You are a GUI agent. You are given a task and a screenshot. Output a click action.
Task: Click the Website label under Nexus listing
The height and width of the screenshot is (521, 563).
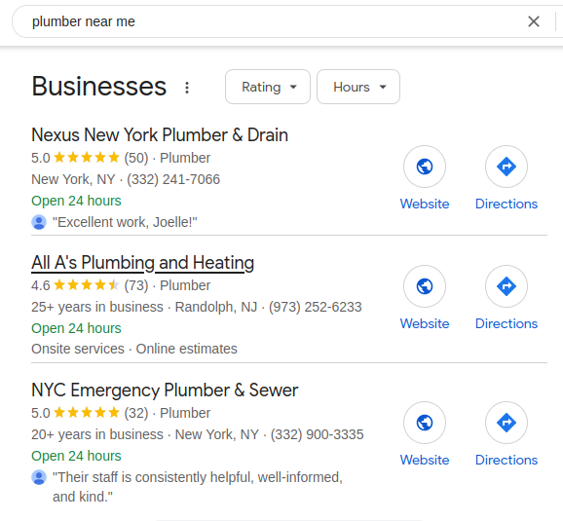click(425, 204)
